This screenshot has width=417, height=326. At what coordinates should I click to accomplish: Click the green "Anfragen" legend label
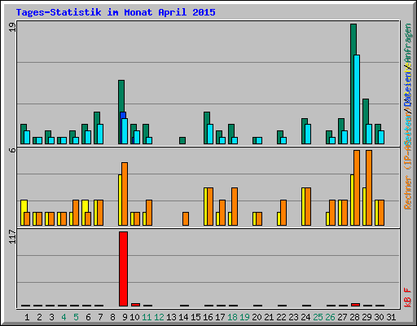(408, 43)
